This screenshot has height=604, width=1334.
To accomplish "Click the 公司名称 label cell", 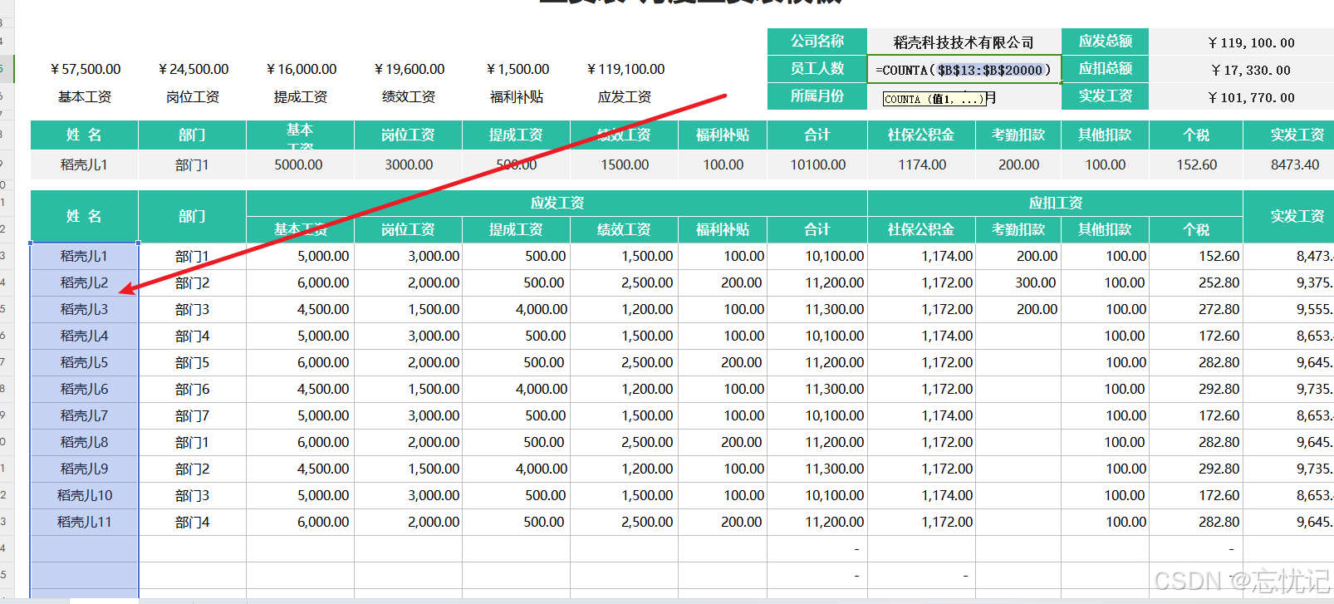I will [817, 42].
